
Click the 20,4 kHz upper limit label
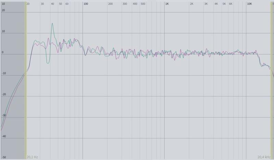(x=264, y=157)
